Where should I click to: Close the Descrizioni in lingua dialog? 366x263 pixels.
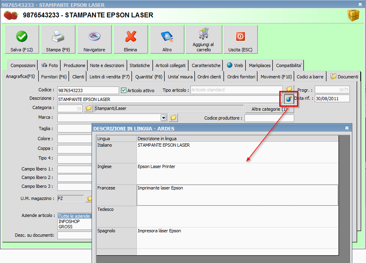347,128
